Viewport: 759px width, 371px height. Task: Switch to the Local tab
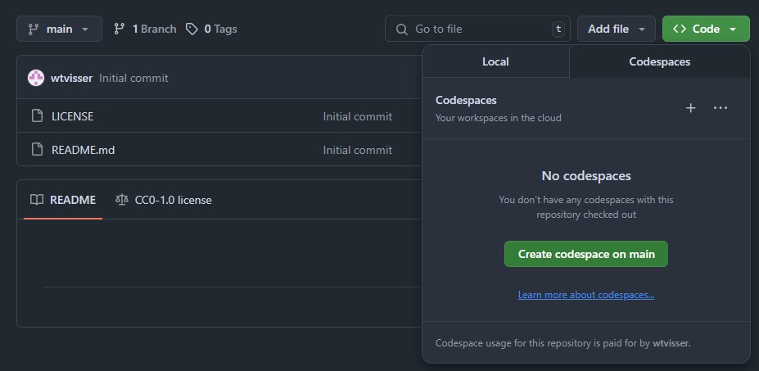[495, 61]
